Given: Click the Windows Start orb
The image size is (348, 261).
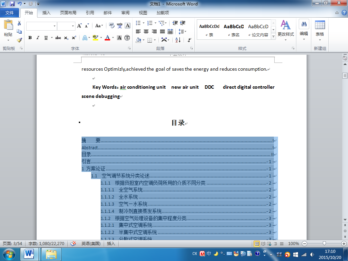Looking at the screenshot, I should pos(9,254).
